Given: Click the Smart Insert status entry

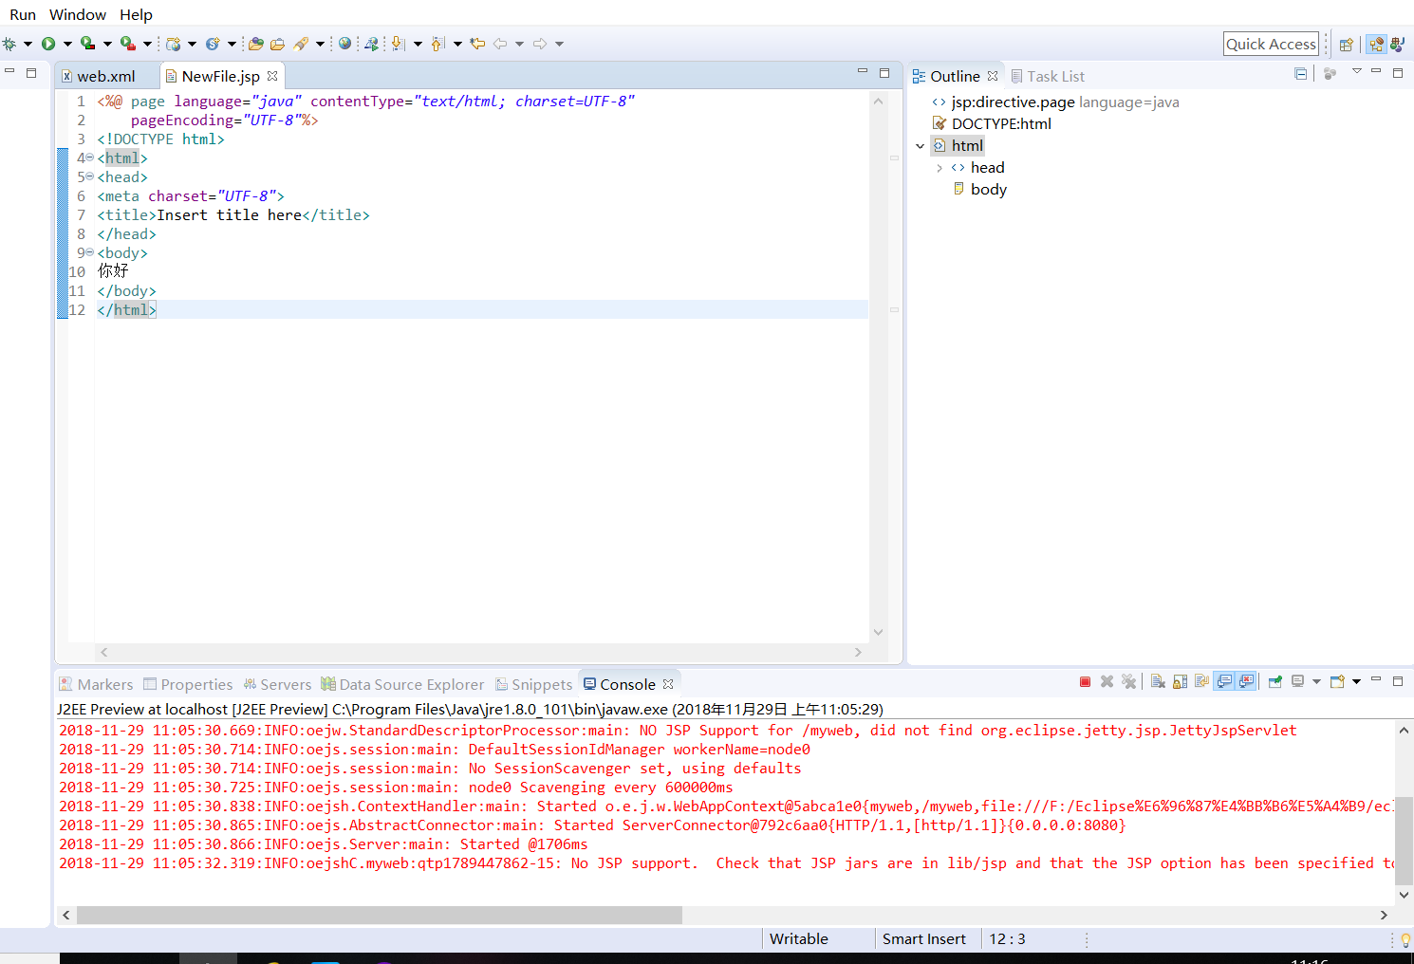Looking at the screenshot, I should (x=924, y=938).
